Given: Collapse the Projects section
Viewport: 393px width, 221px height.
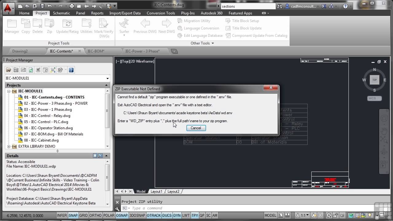Looking at the screenshot, I should tap(107, 85).
